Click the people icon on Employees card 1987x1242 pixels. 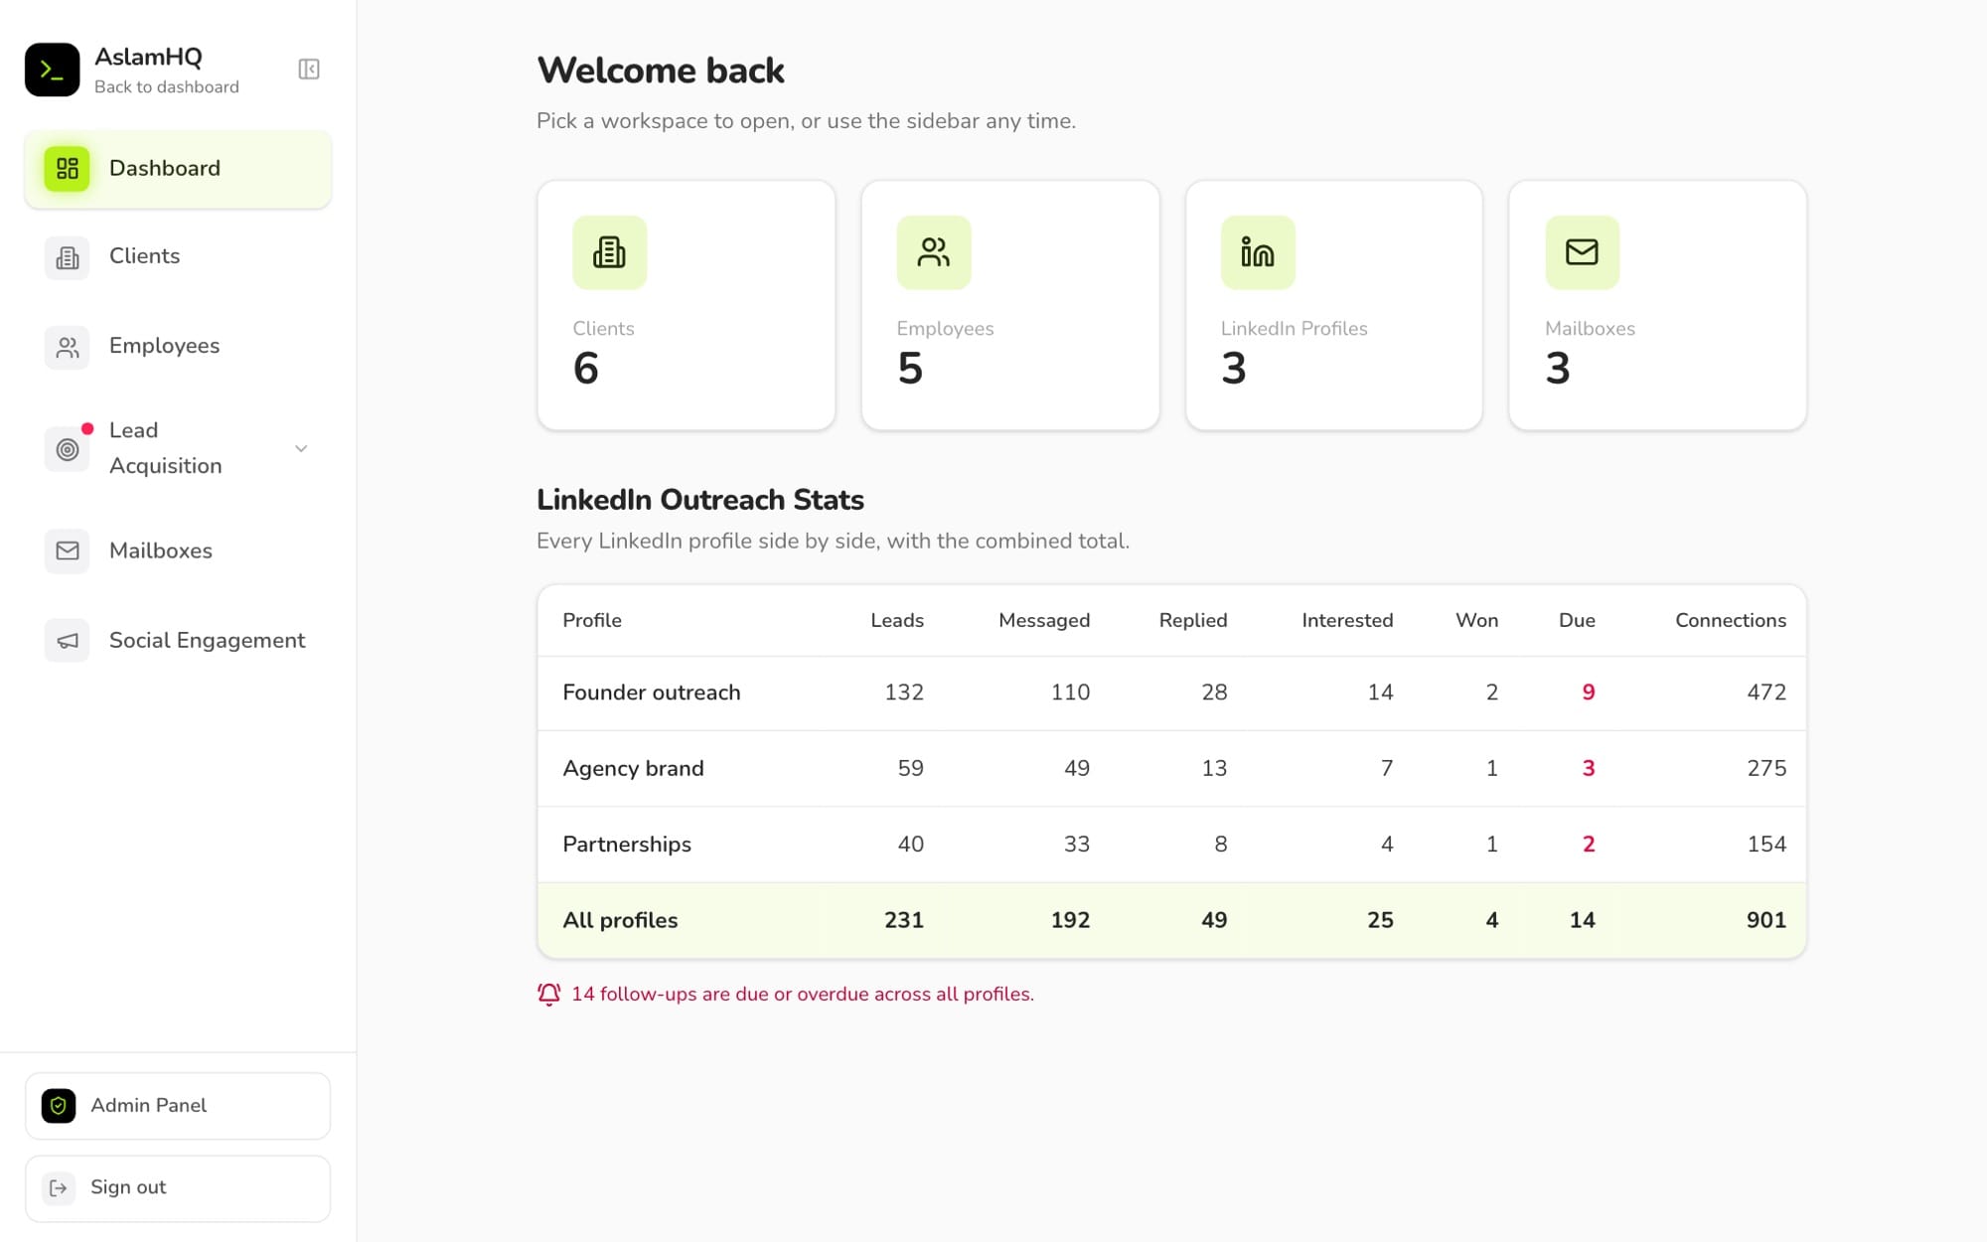pyautogui.click(x=934, y=252)
